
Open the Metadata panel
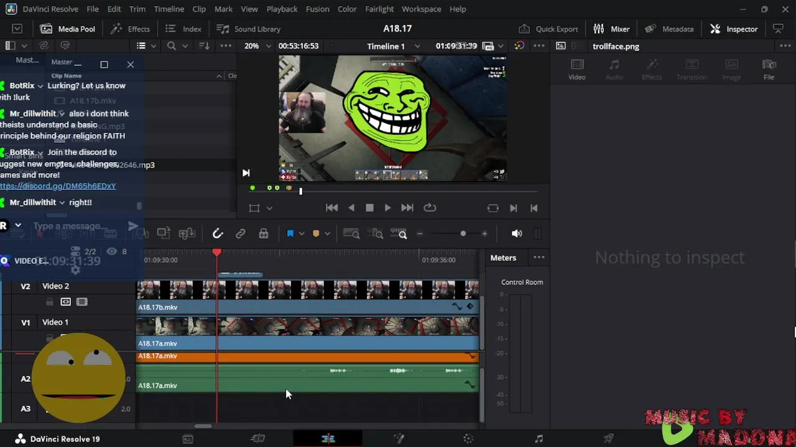[x=670, y=29]
